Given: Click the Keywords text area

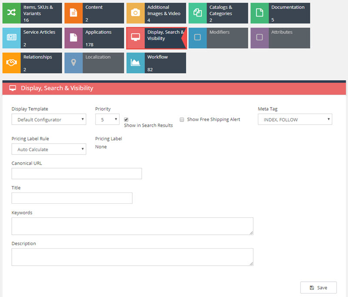Looking at the screenshot, I should click(x=132, y=226).
